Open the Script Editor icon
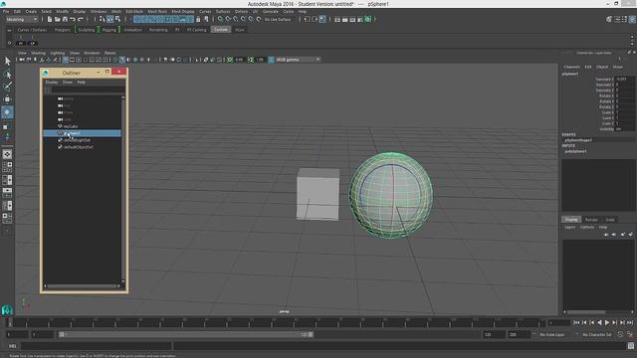The width and height of the screenshot is (637, 358). (x=630, y=346)
